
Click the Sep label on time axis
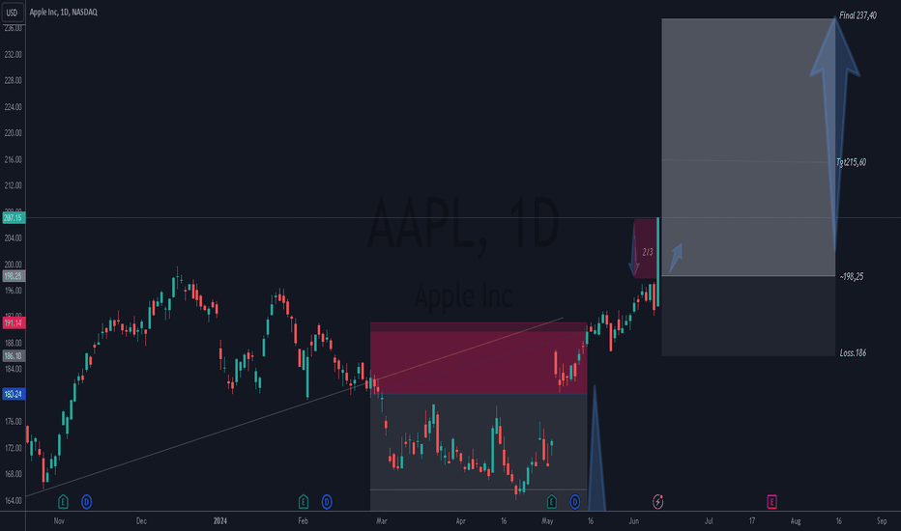click(x=882, y=521)
